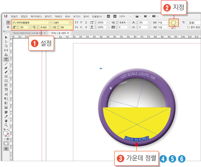Viewport: 201px width, 167px height.
Task: Open the 레이아웃(L) menu
Action: click(36, 17)
